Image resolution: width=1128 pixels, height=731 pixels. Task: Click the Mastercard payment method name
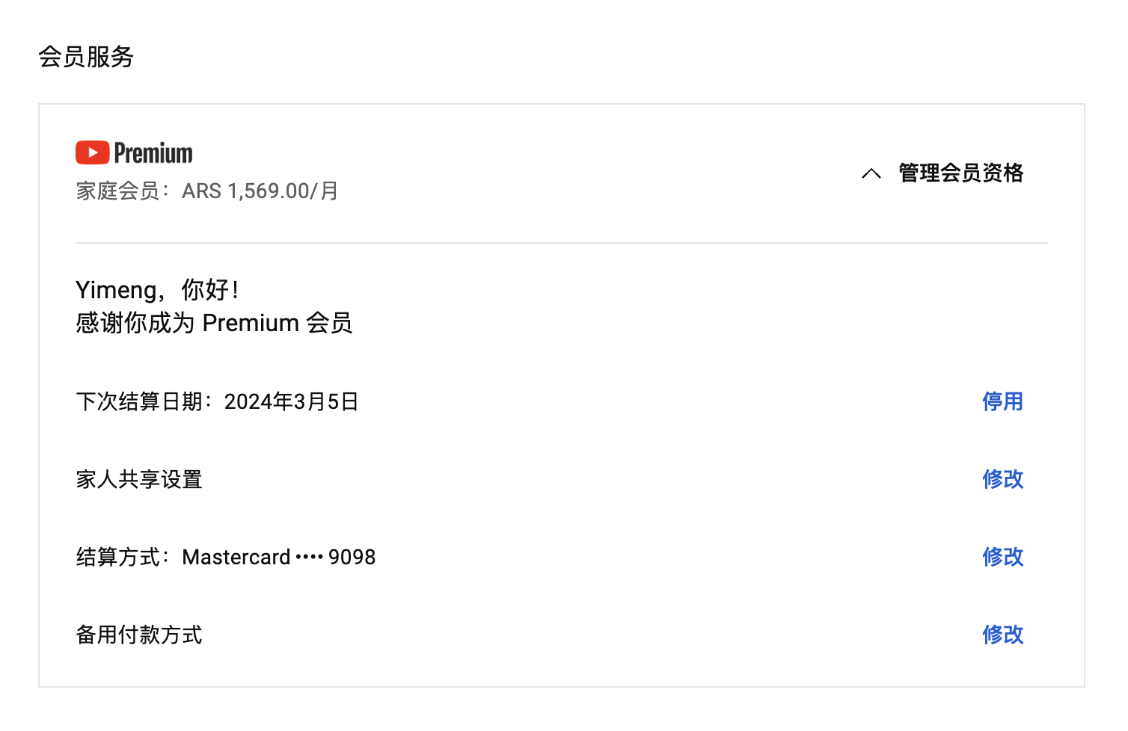236,558
